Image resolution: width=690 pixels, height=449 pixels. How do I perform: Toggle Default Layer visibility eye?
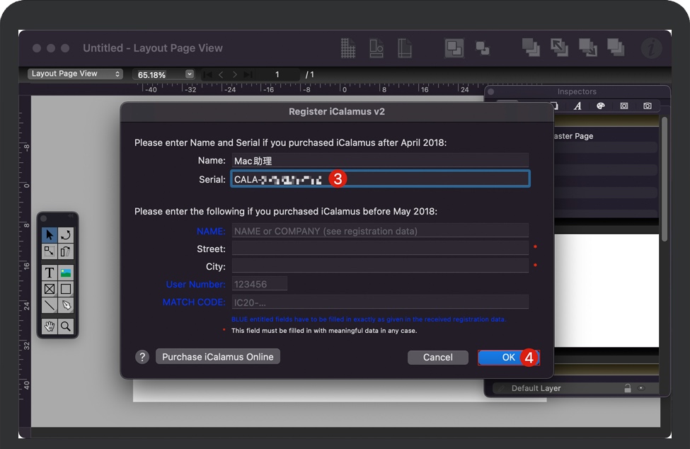[x=641, y=388]
